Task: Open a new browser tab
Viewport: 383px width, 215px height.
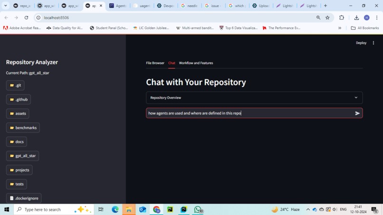Action: click(x=326, y=6)
